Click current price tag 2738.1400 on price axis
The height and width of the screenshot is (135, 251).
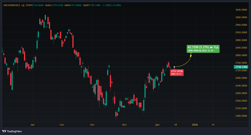pyautogui.click(x=241, y=67)
